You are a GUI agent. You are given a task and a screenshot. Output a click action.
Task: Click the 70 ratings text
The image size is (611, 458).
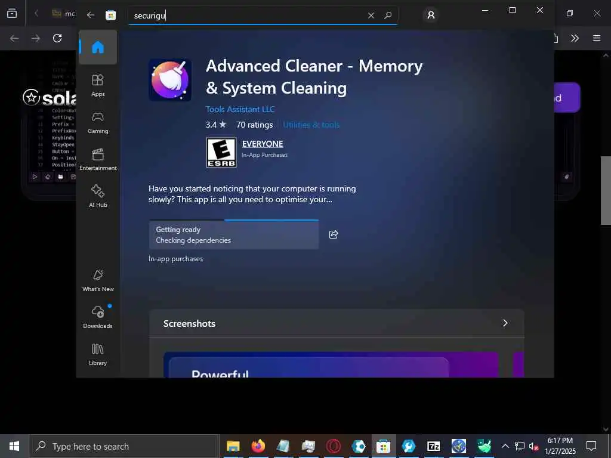point(254,125)
